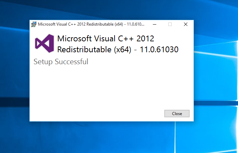Click the 'Microsoft Visual C++ 2012' heading

(x=106, y=39)
